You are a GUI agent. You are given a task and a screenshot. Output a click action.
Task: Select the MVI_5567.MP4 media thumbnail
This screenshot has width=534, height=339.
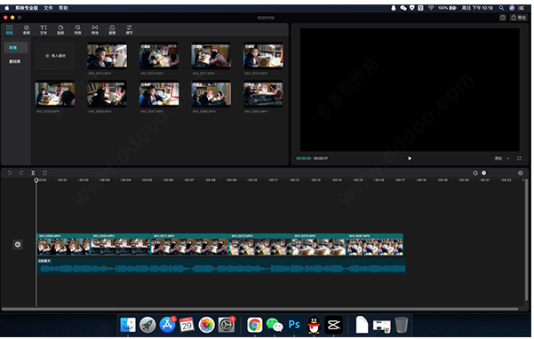pos(159,94)
